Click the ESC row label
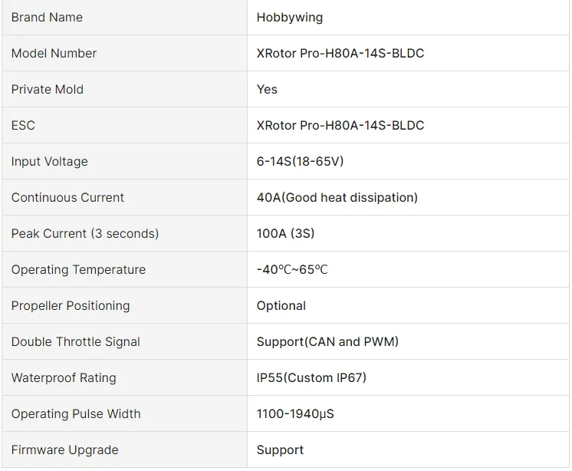572x471 pixels. point(23,126)
